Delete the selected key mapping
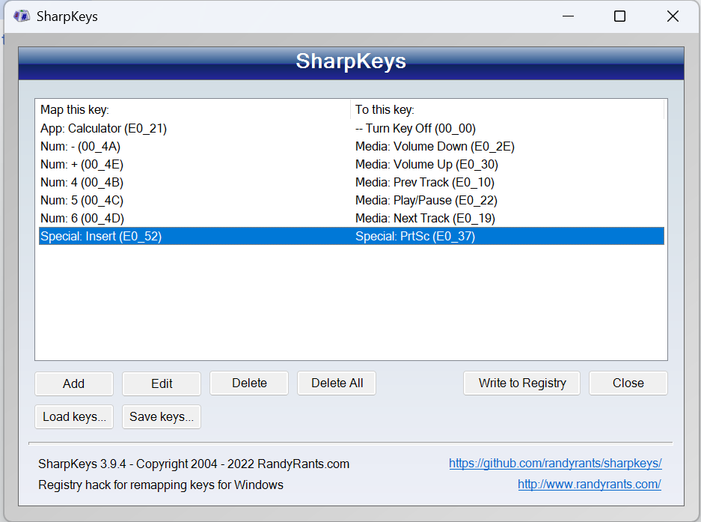 [249, 383]
